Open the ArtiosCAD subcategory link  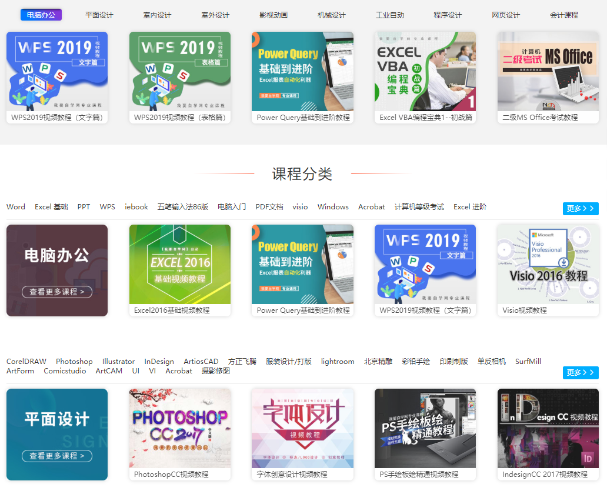(201, 362)
